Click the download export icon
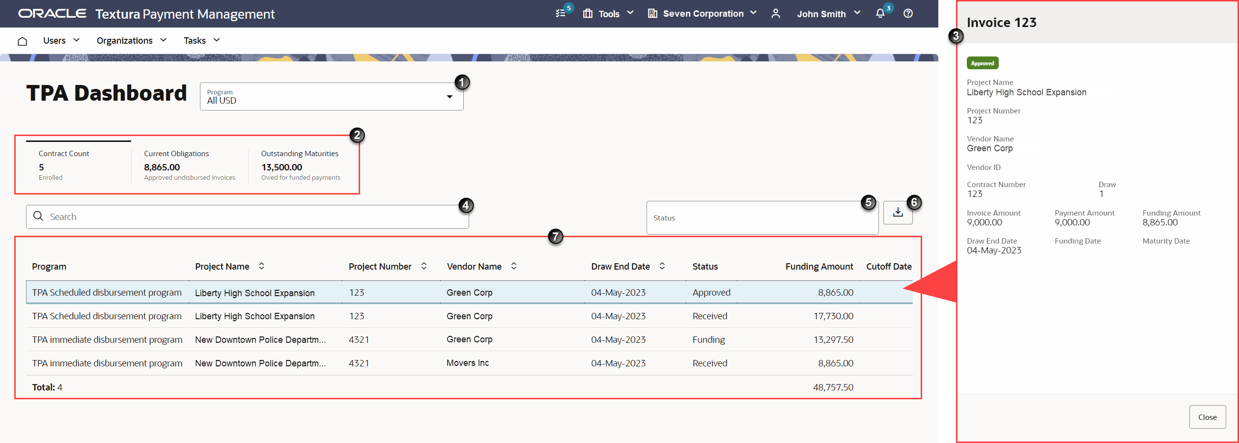Image resolution: width=1239 pixels, height=443 pixels. [898, 212]
